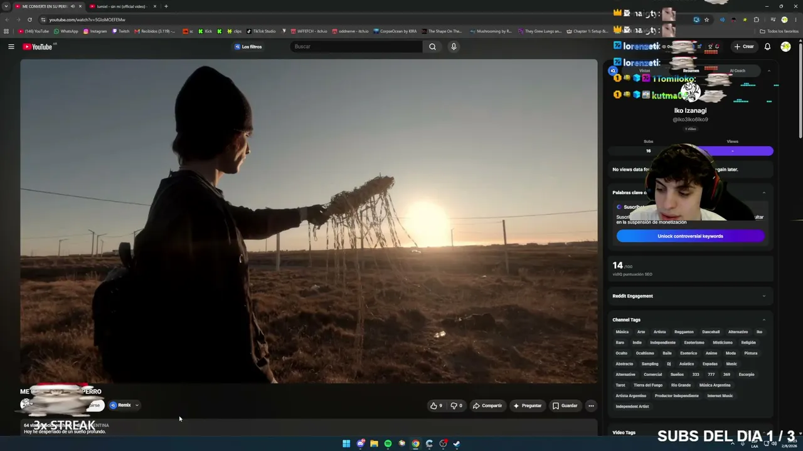Like the video with thumbs up

coord(436,405)
